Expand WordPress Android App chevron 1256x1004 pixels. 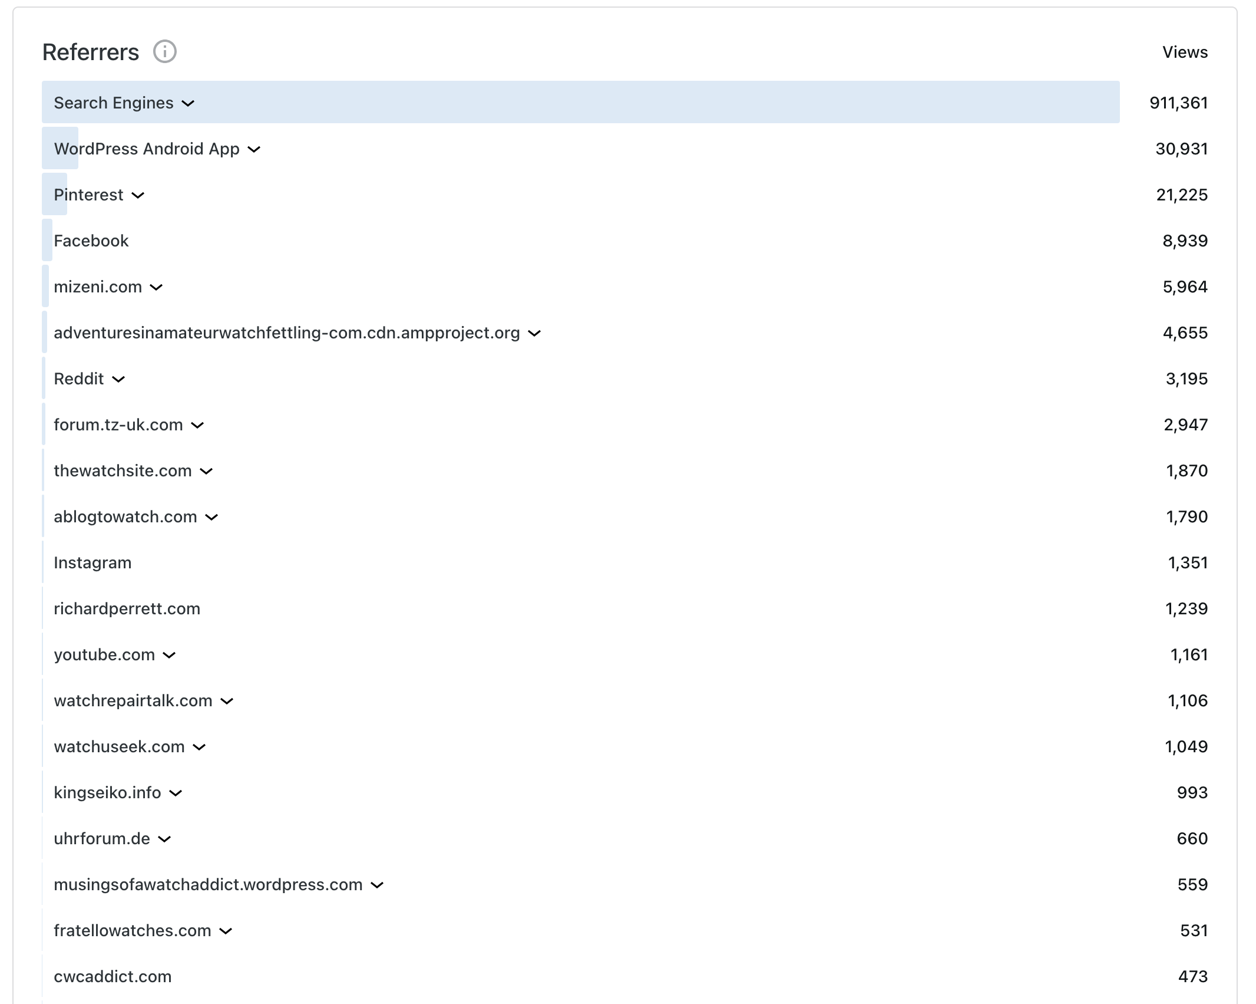point(254,149)
